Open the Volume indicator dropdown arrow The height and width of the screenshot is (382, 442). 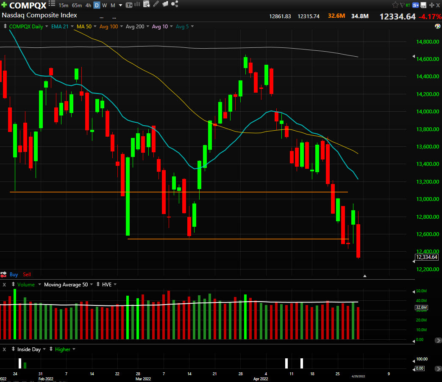pos(39,285)
